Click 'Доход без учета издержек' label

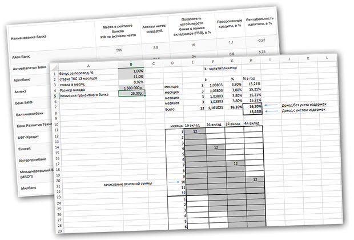(x=304, y=105)
